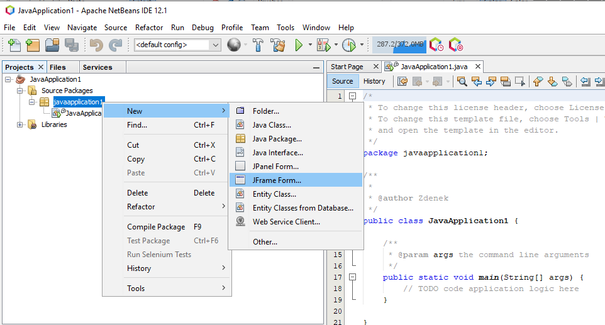Switch editor to History view
The height and width of the screenshot is (325, 605).
point(374,81)
